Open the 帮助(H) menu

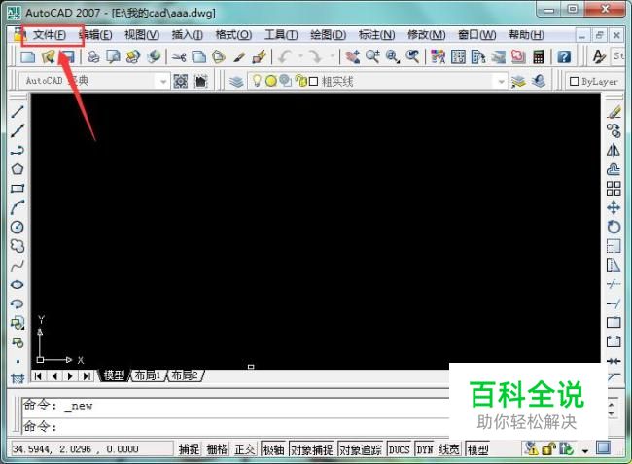click(526, 35)
